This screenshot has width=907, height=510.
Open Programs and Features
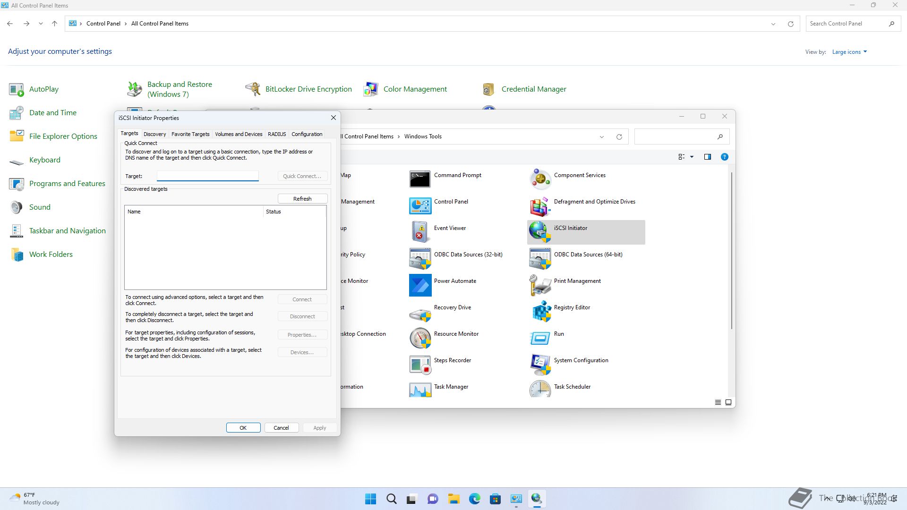[x=57, y=184]
